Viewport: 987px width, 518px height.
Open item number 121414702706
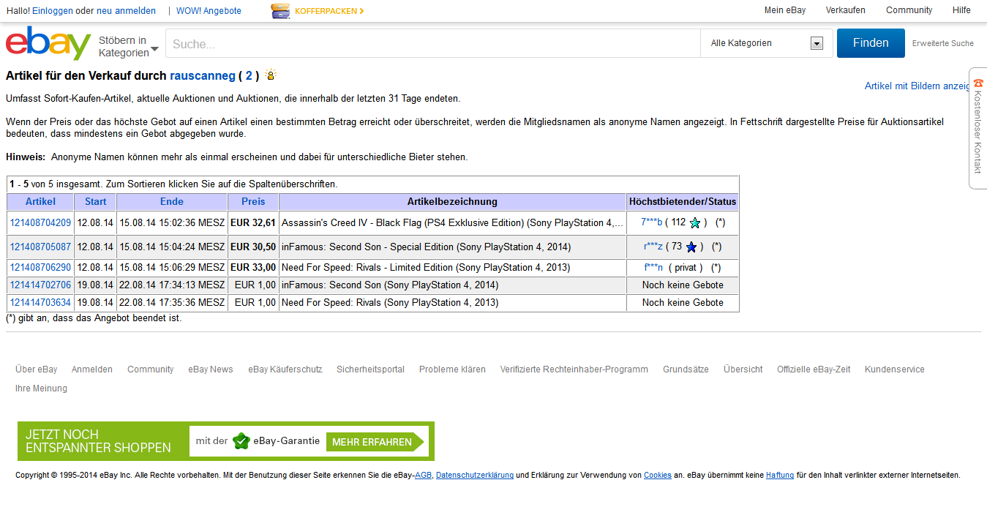40,285
